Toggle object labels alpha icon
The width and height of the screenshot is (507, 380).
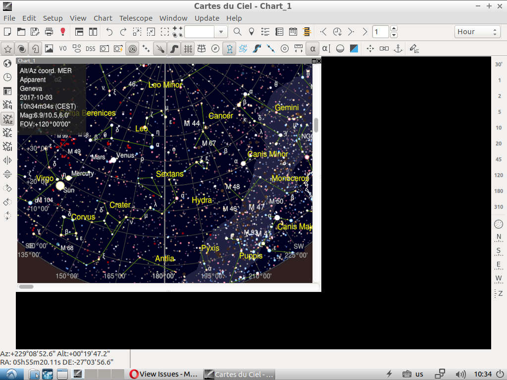tap(312, 49)
